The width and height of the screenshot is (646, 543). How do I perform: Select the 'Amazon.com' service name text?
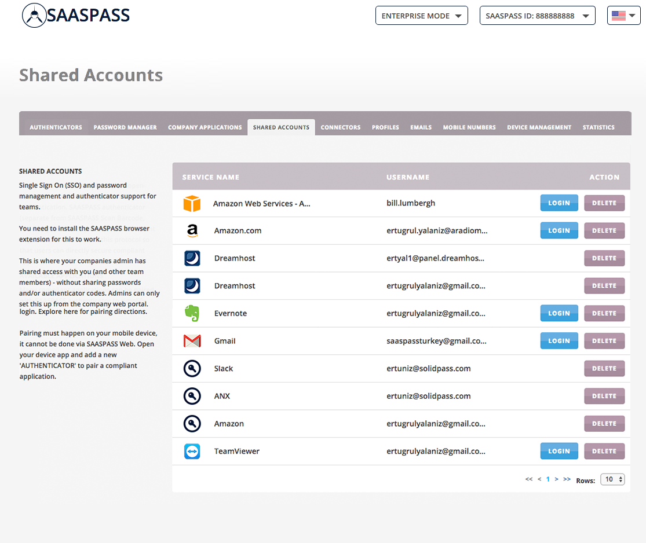[x=238, y=231]
